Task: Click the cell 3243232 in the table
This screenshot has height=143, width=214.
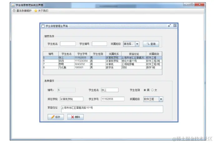Action: pos(82,64)
